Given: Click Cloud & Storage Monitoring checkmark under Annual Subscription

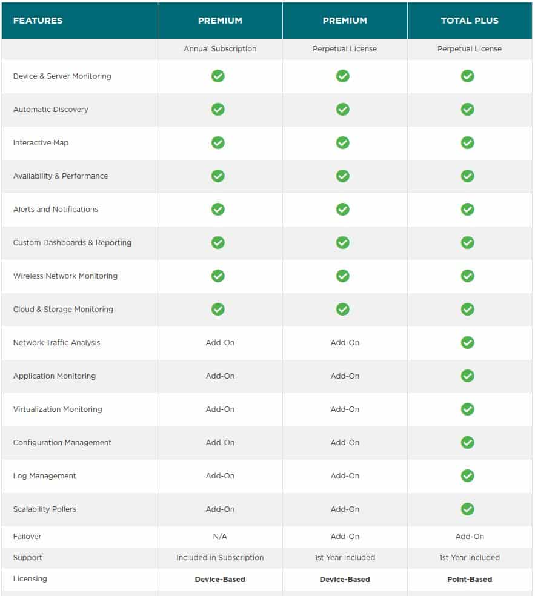Looking at the screenshot, I should coord(218,309).
